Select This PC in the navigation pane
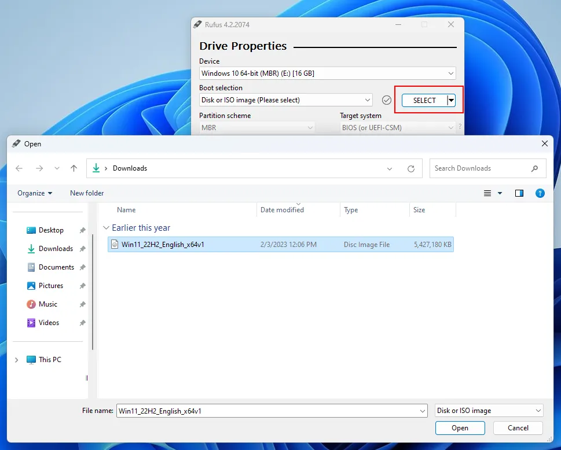Viewport: 561px width, 450px height. [x=50, y=360]
